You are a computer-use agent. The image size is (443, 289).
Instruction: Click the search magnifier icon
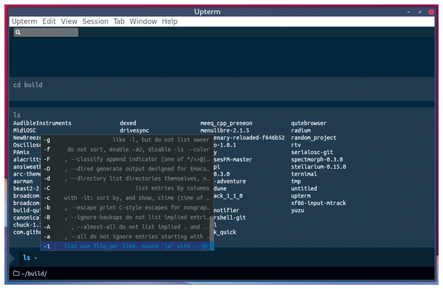[18, 32]
